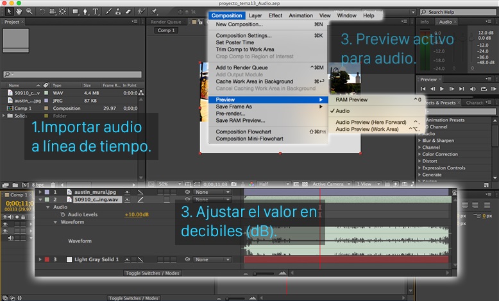This screenshot has width=499, height=301.
Task: Select the Zoom magnifier tool
Action: (x=30, y=12)
